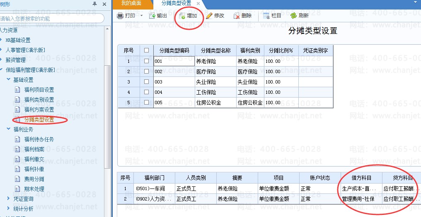Open 福利方案设置 in the tree
The width and height of the screenshot is (421, 217).
tap(39, 110)
